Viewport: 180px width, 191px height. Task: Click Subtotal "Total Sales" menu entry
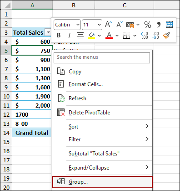(x=102, y=154)
